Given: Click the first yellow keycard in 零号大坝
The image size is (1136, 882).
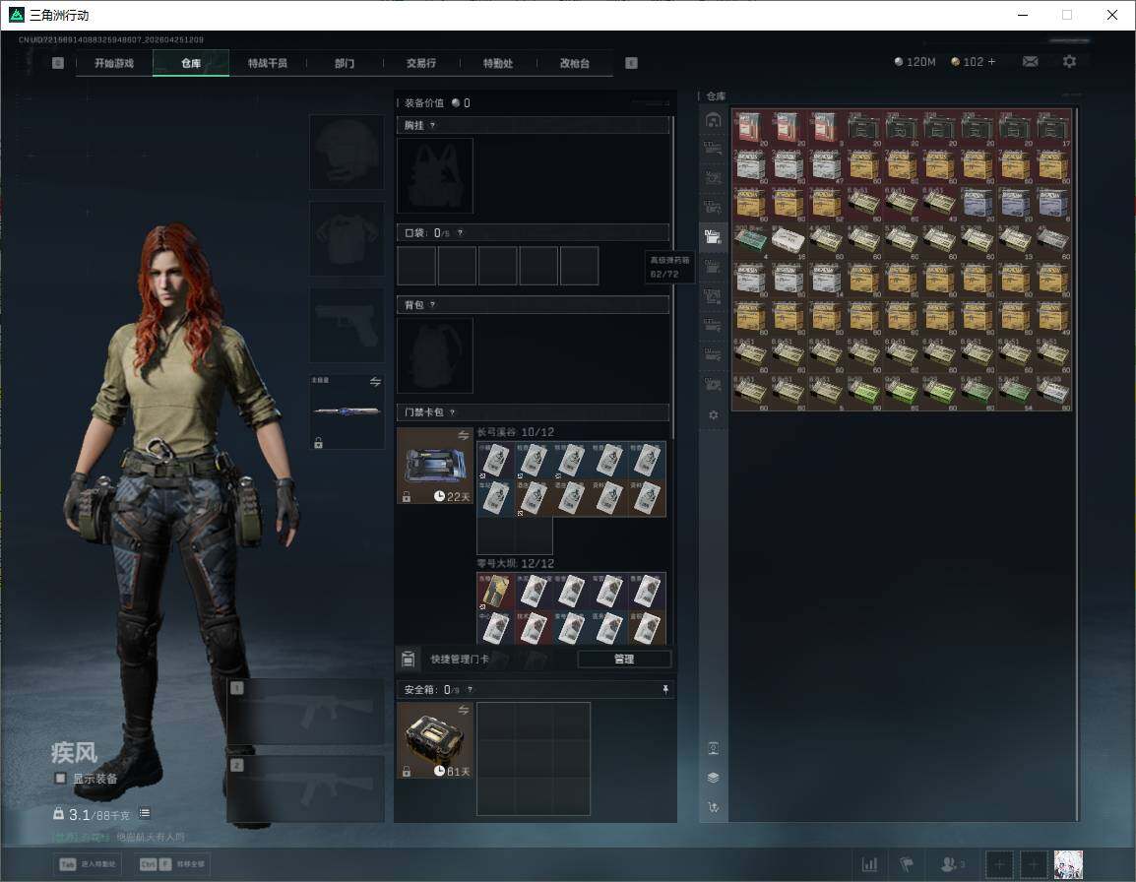Looking at the screenshot, I should (495, 591).
